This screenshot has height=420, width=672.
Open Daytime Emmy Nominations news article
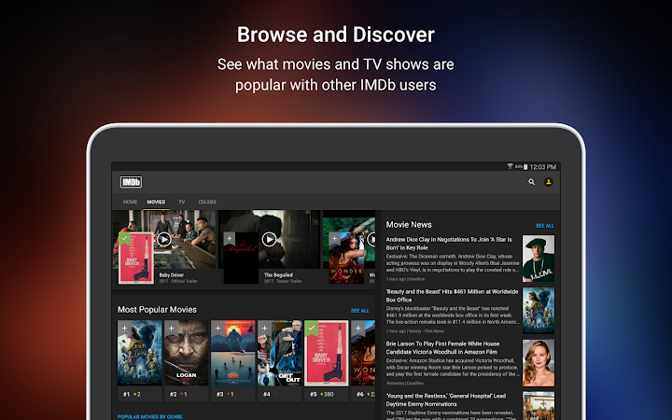pyautogui.click(x=446, y=399)
